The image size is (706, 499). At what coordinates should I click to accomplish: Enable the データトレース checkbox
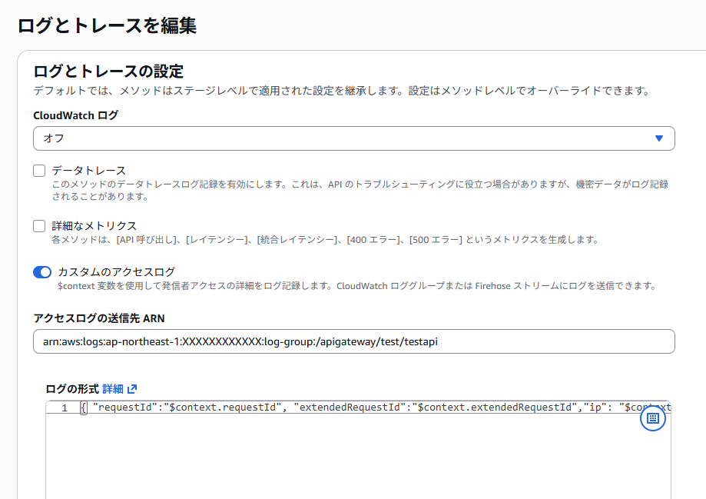[x=39, y=171]
